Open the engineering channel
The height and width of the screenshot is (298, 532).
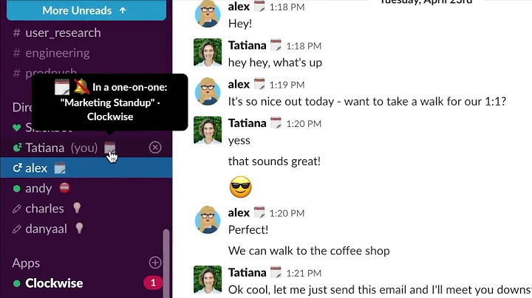coord(57,53)
